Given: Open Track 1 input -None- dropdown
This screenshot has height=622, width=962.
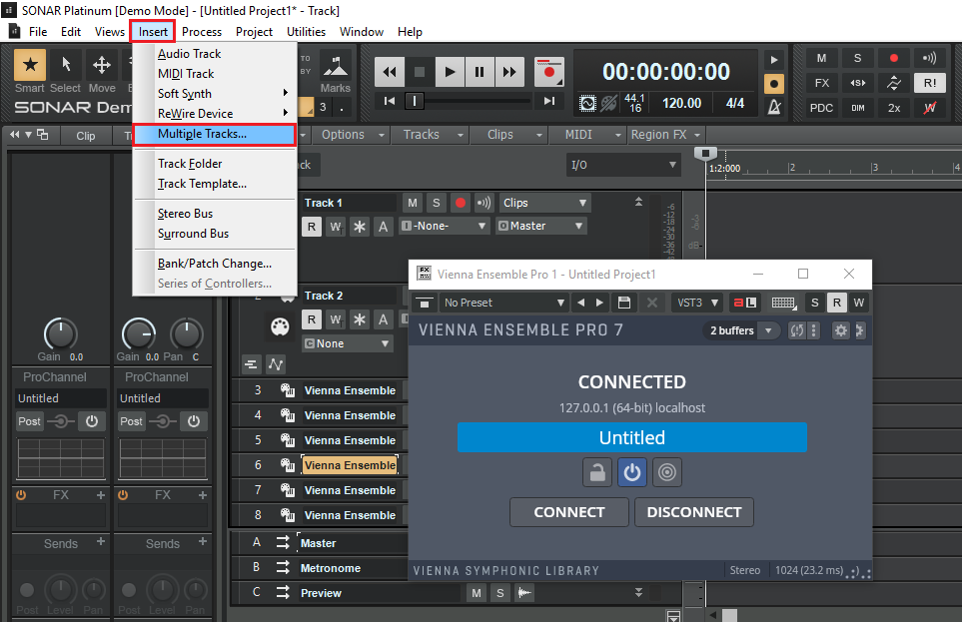Looking at the screenshot, I should (x=445, y=227).
